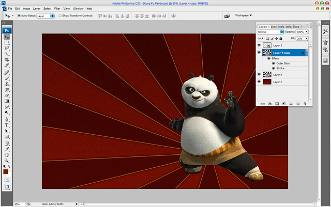331x207 pixels.
Task: Open the tool preset picker arrow
Action: pyautogui.click(x=12, y=16)
